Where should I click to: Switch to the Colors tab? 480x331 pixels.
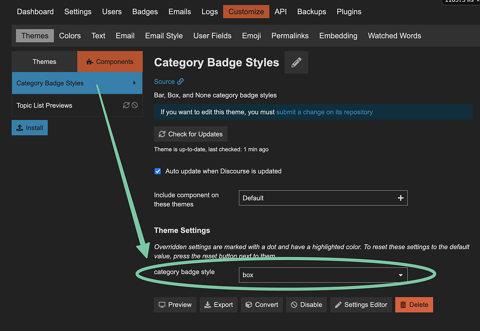coord(70,36)
